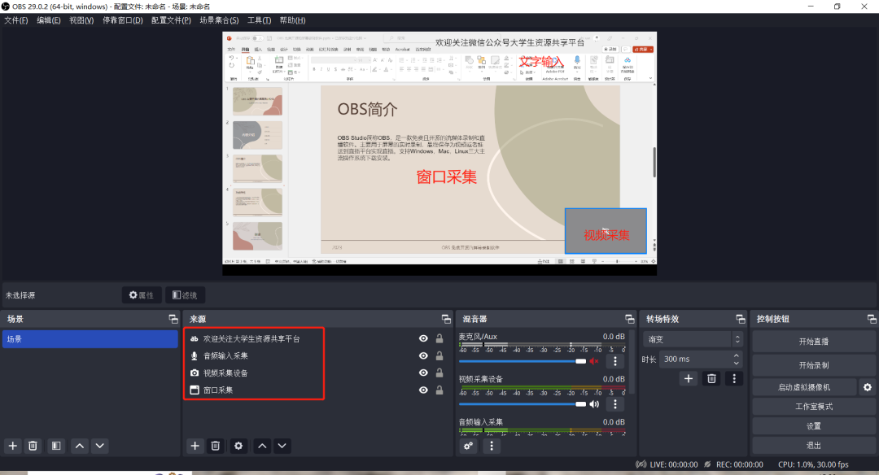This screenshot has height=475, width=879.
Task: Remove transition using trash button
Action: click(711, 379)
